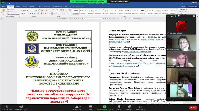Toggle bold (Ж) formatting
This screenshot has width=199, height=111.
(x=22, y=13)
